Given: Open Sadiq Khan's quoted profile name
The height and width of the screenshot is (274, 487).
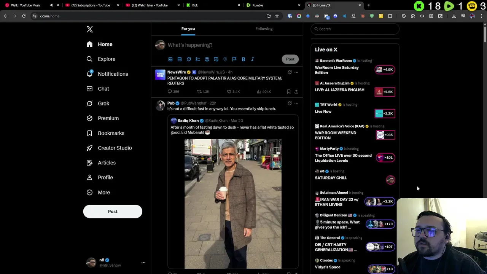Looking at the screenshot, I should 188,121.
